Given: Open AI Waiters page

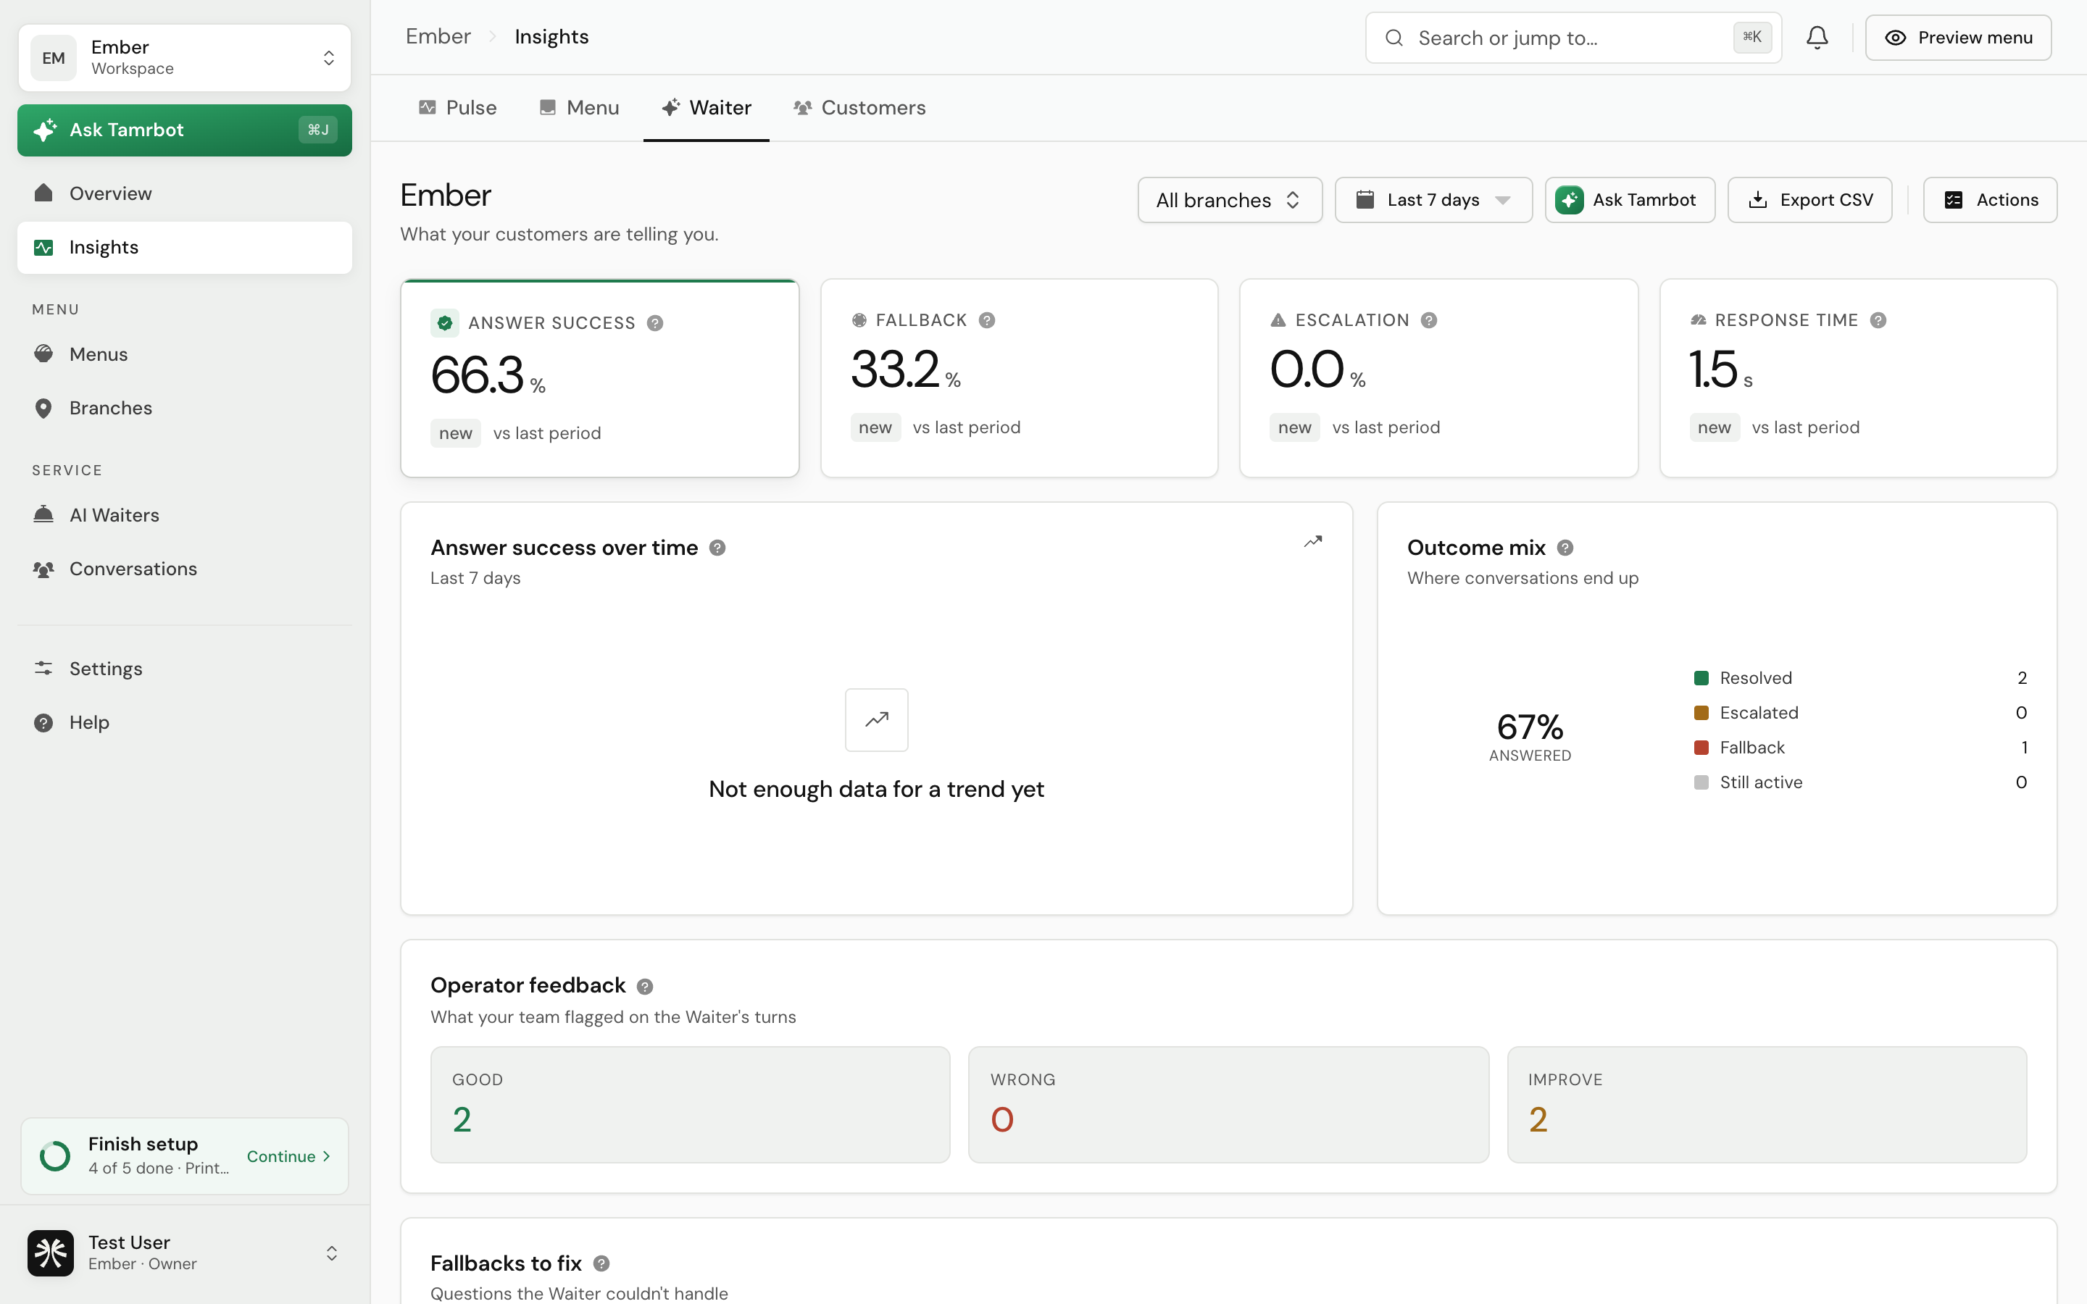Looking at the screenshot, I should pos(185,515).
